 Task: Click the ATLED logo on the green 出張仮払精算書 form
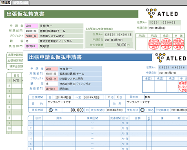click(x=162, y=13)
